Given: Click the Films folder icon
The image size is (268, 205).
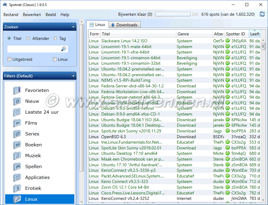Looking at the screenshot, I should click(17, 123).
